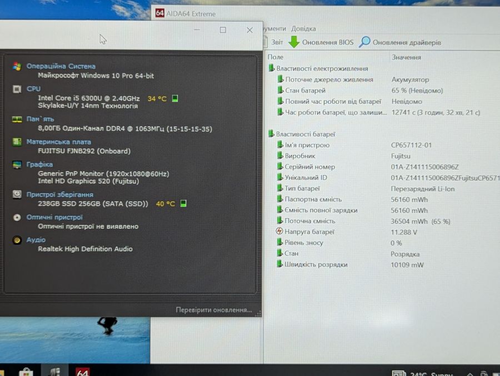Click text FUJITSU FJNB292 (Onboard)
This screenshot has height=376, width=500.
(x=84, y=151)
